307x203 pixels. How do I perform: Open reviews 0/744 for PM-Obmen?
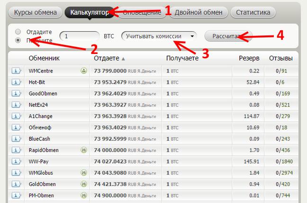click(x=283, y=195)
